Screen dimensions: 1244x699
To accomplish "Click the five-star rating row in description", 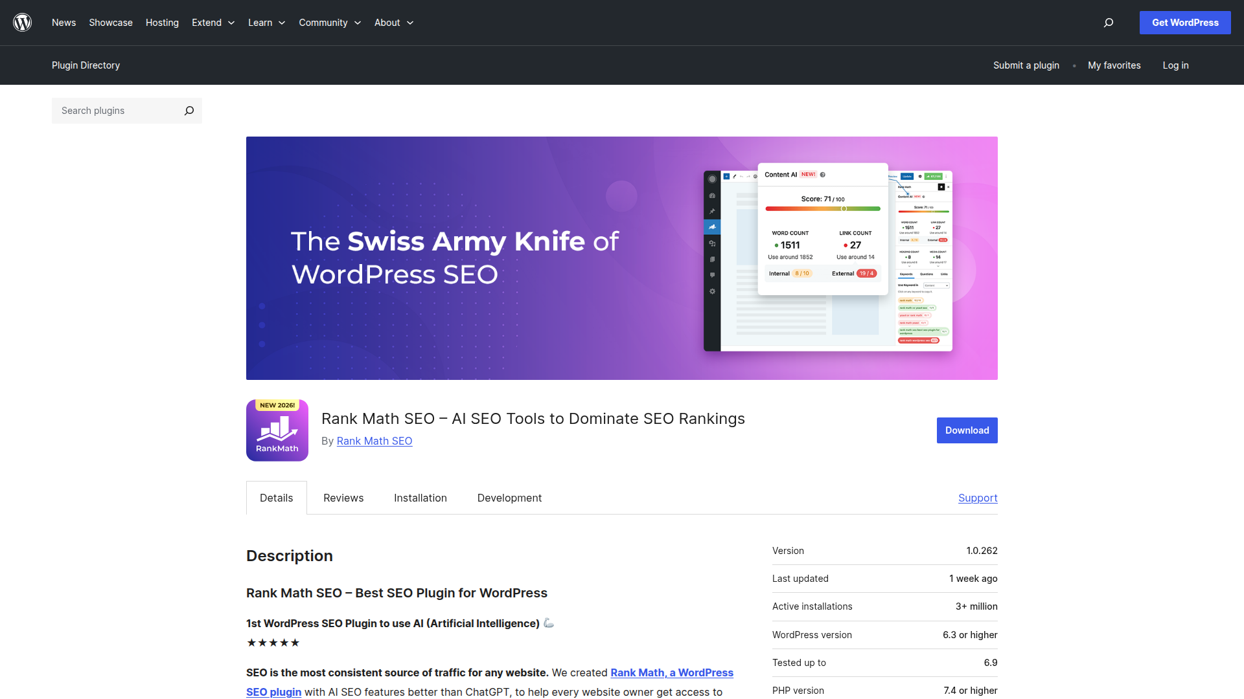I will [x=273, y=643].
